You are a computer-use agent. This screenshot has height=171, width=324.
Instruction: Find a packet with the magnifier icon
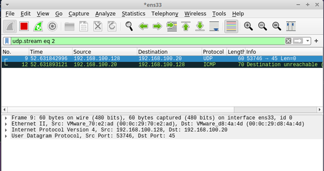pyautogui.click(x=129, y=26)
